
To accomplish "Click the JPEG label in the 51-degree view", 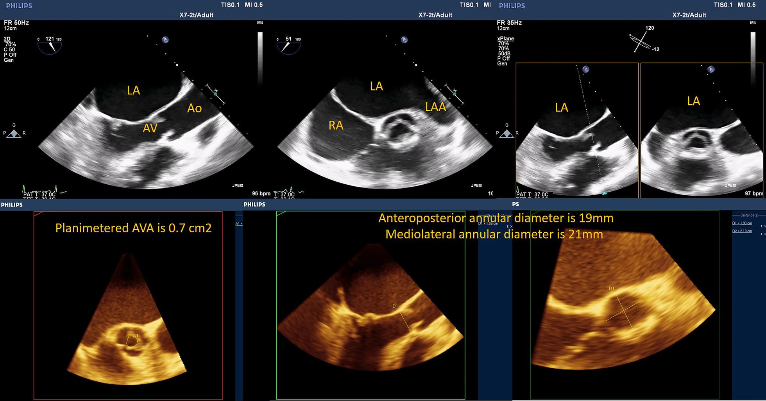I will [x=476, y=185].
